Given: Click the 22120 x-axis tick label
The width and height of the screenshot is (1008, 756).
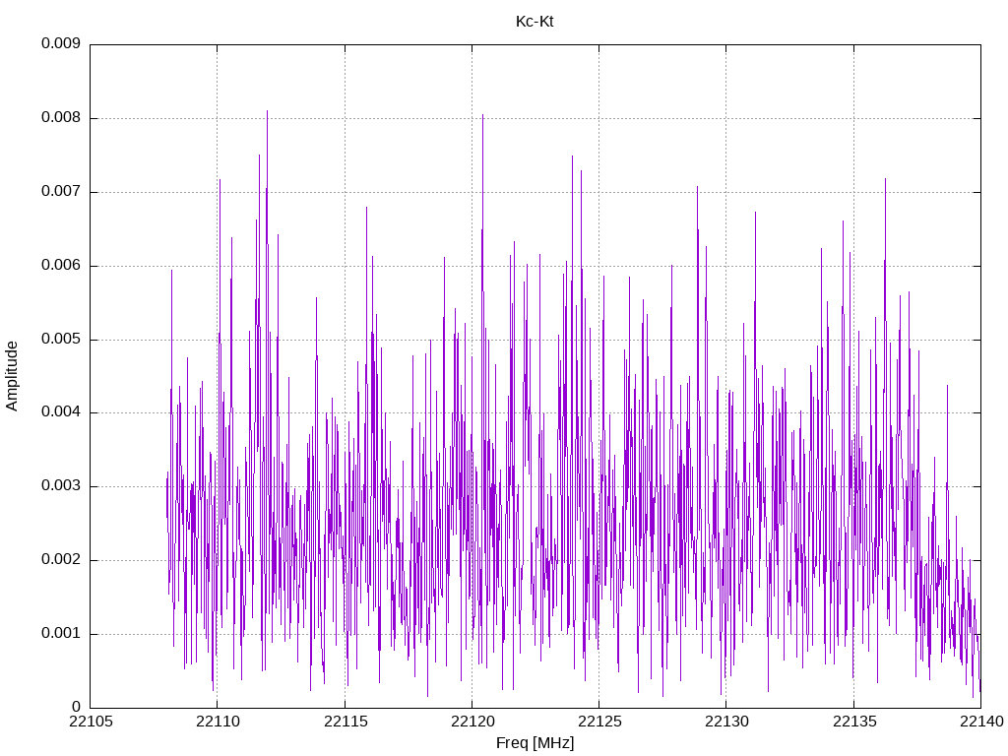Looking at the screenshot, I should [x=472, y=722].
